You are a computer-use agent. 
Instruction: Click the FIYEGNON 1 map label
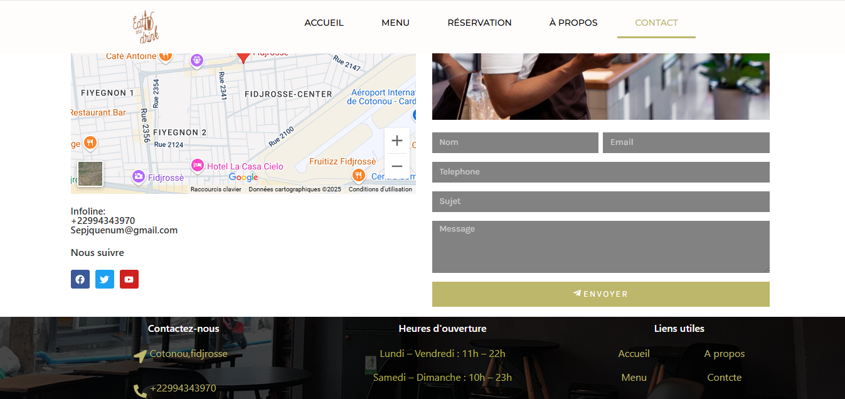[x=108, y=93]
